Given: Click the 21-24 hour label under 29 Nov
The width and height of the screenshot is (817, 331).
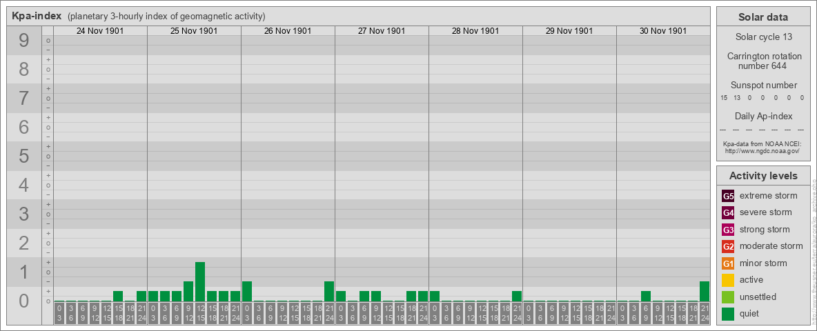Looking at the screenshot, I should tap(610, 314).
